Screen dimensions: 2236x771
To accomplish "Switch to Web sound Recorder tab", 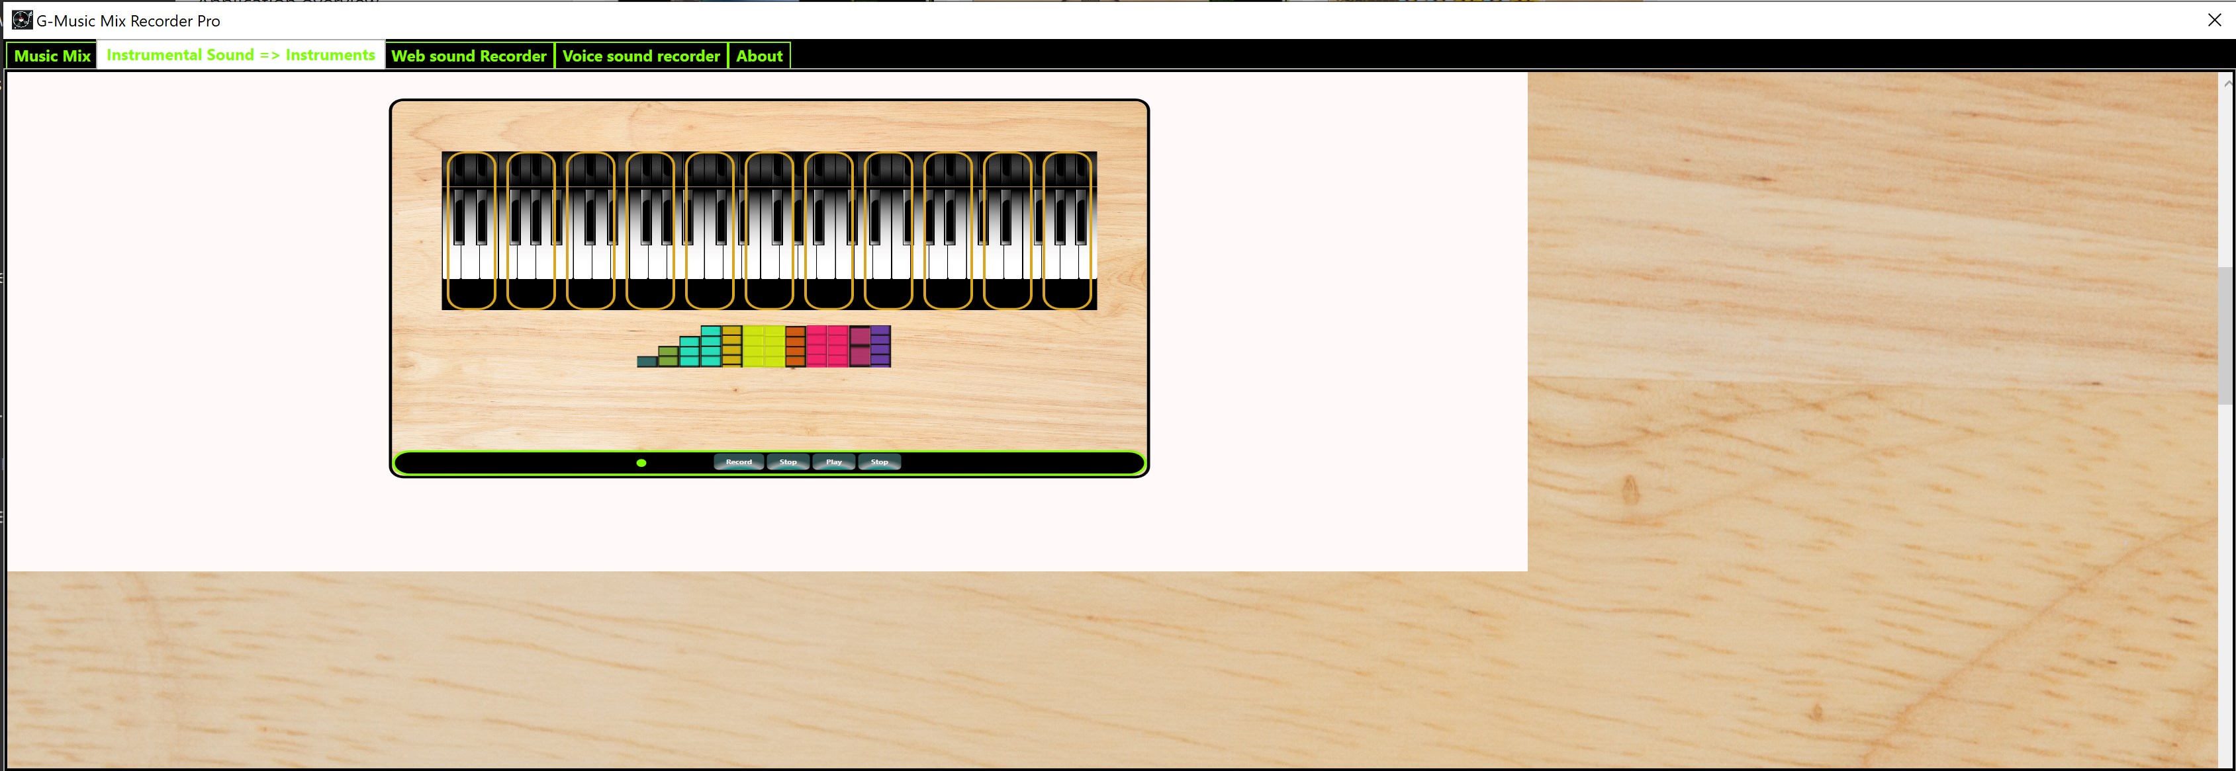I will 469,56.
